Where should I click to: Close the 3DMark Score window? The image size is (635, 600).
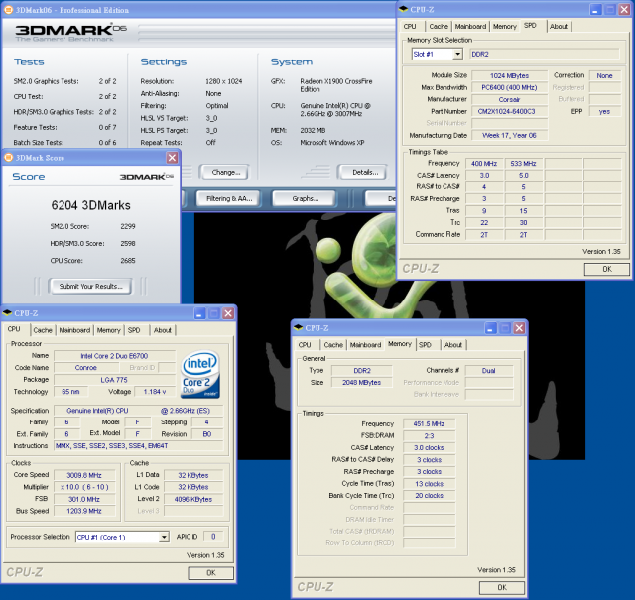click(172, 158)
